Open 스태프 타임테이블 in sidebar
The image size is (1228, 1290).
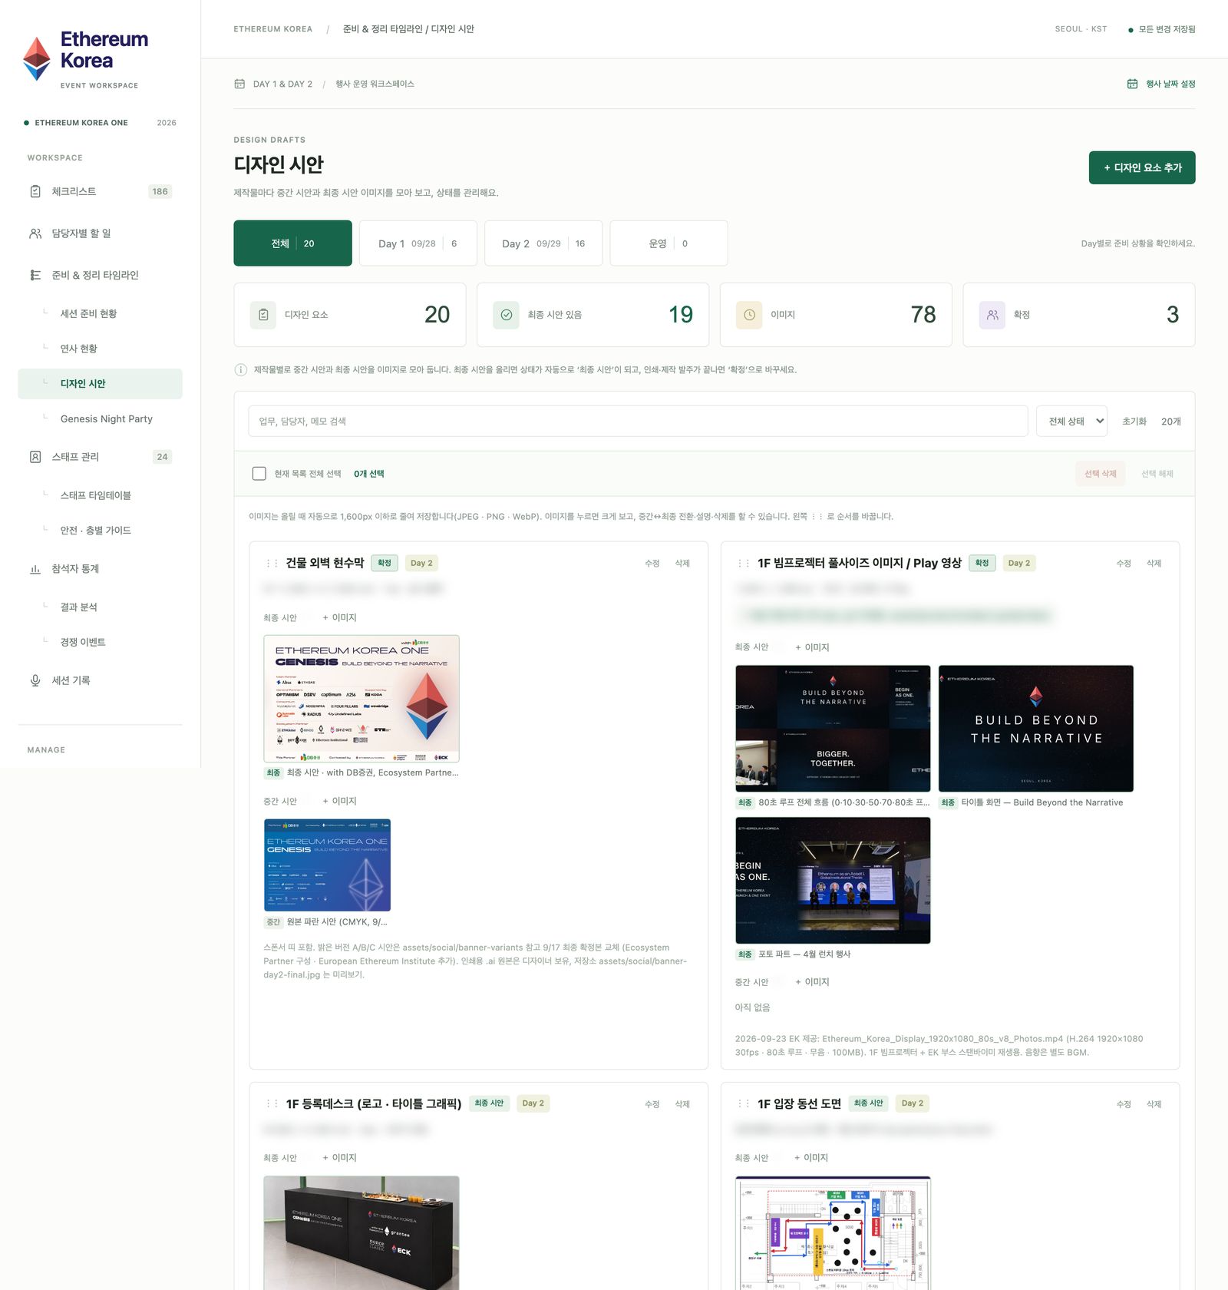tap(96, 496)
